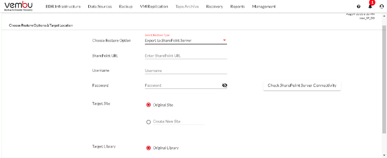
Task: Open the Reports menu
Action: pyautogui.click(x=238, y=7)
